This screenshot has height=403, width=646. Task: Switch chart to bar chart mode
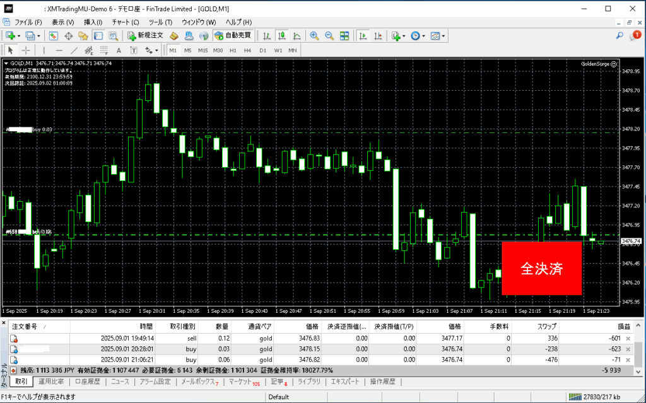(267, 36)
